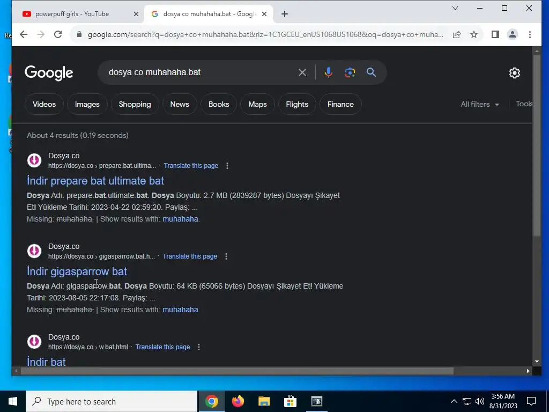Translate the w.bat.html result page
The width and height of the screenshot is (549, 412).
pyautogui.click(x=163, y=347)
